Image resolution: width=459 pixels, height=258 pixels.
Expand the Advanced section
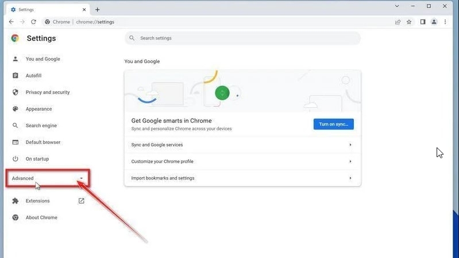(48, 178)
